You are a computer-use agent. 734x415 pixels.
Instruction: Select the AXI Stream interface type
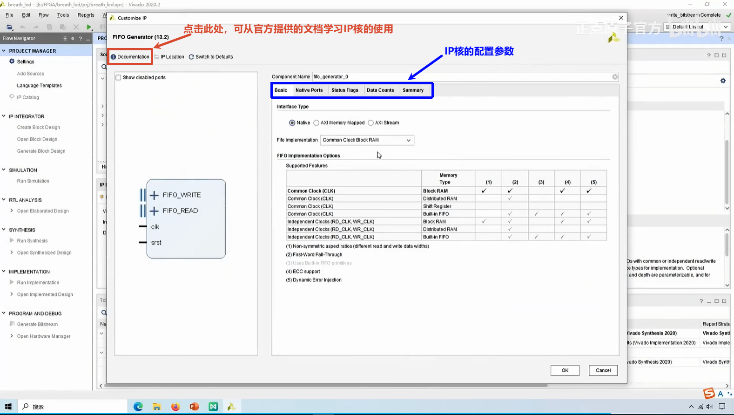[371, 123]
